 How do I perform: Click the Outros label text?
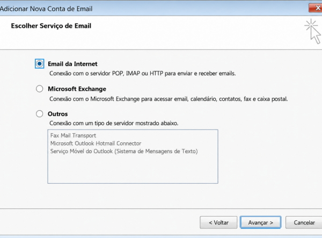[58, 114]
